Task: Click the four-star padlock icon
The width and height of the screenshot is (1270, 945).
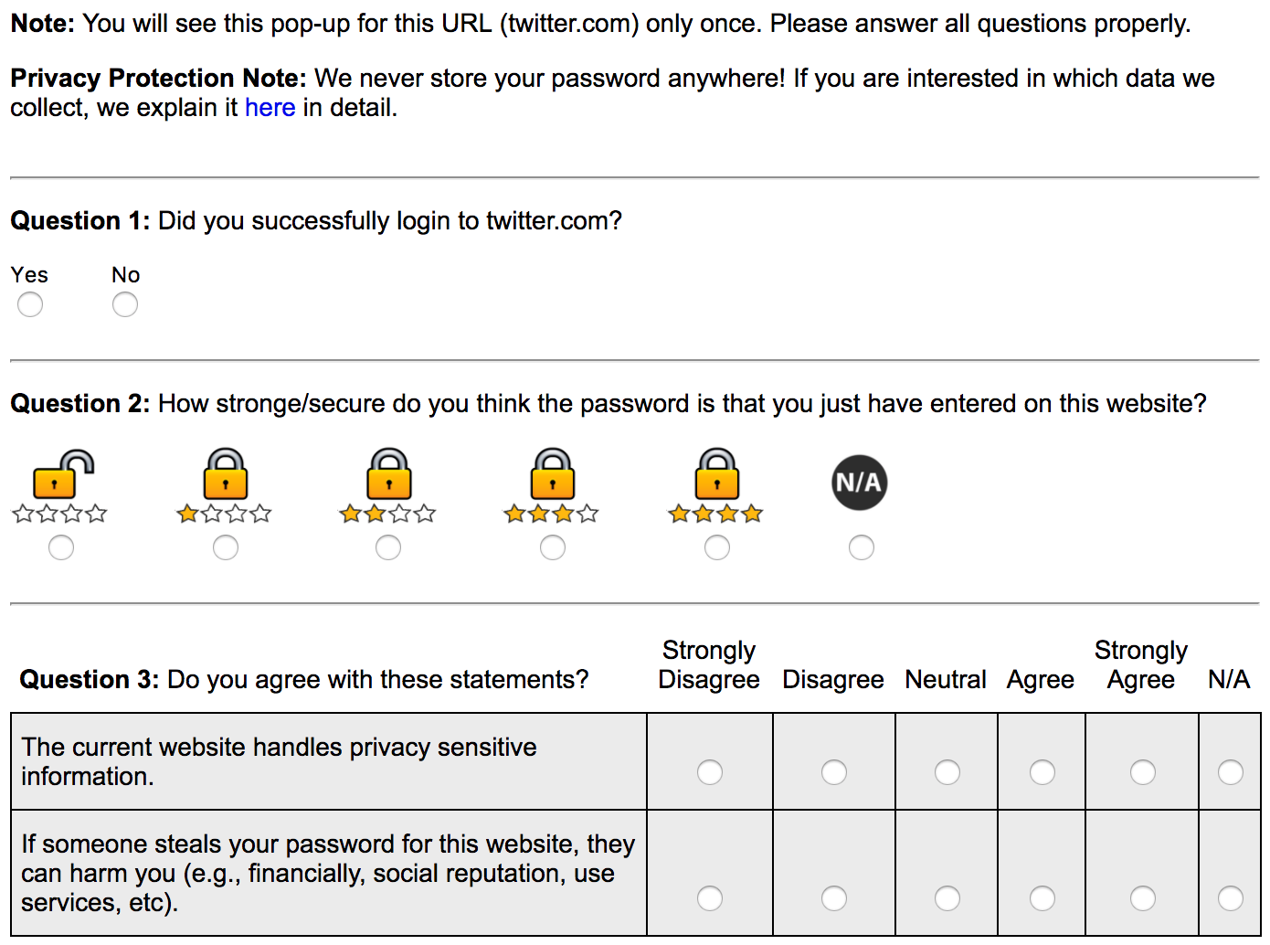Action: 716,486
